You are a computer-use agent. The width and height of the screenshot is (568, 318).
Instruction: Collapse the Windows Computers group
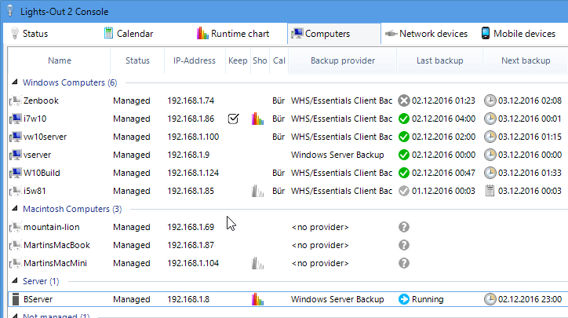click(x=14, y=82)
